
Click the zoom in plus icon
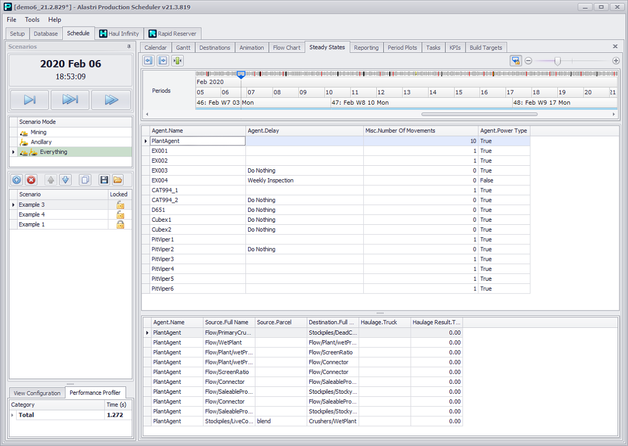(x=615, y=61)
